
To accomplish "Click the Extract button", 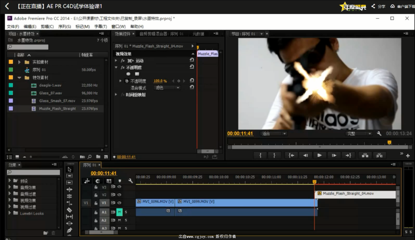I will click(379, 155).
